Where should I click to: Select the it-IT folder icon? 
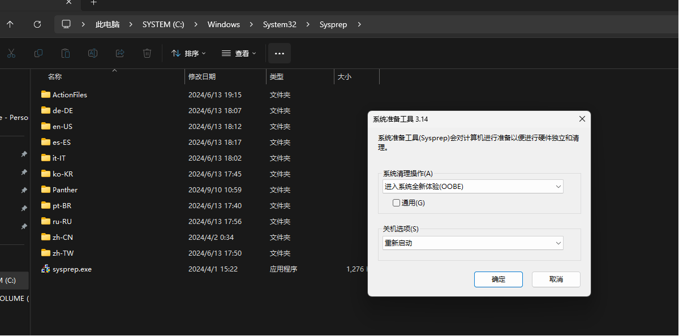point(46,158)
